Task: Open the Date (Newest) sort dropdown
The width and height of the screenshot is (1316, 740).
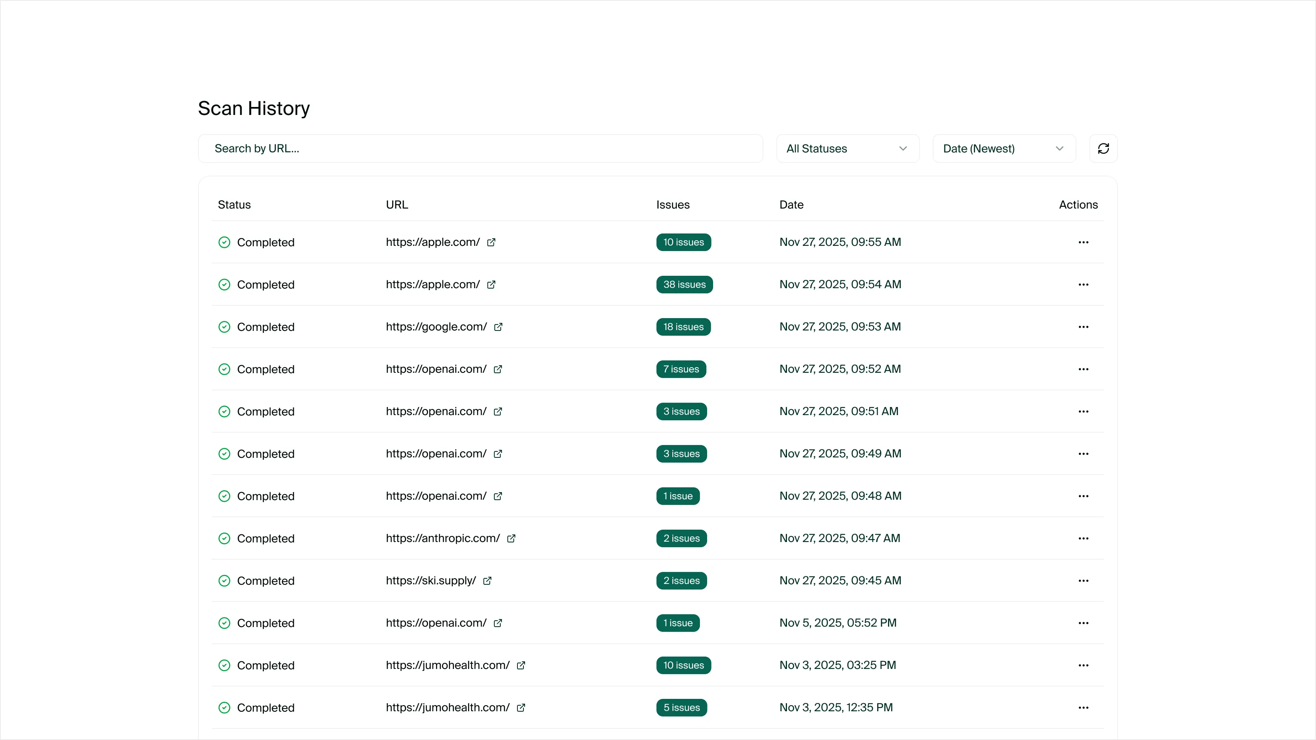Action: tap(1003, 148)
